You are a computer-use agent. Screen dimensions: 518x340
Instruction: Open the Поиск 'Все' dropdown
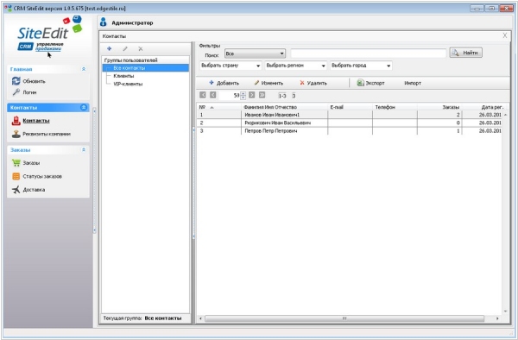[255, 54]
